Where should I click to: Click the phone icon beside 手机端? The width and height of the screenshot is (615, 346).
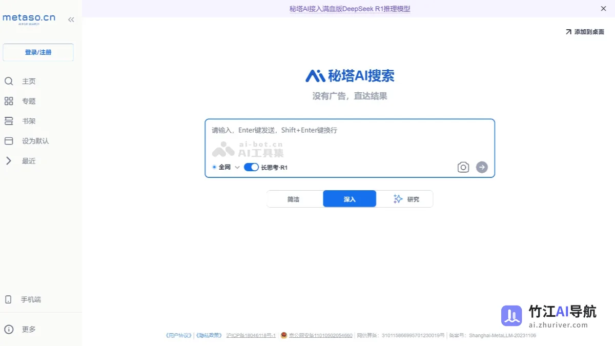point(8,299)
